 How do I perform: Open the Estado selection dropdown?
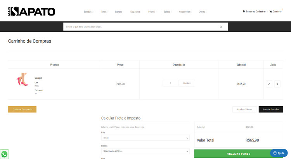click(x=145, y=151)
